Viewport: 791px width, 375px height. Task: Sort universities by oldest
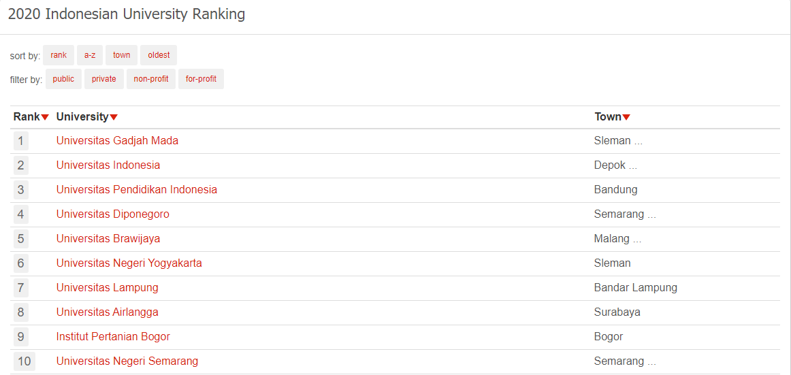click(x=159, y=55)
